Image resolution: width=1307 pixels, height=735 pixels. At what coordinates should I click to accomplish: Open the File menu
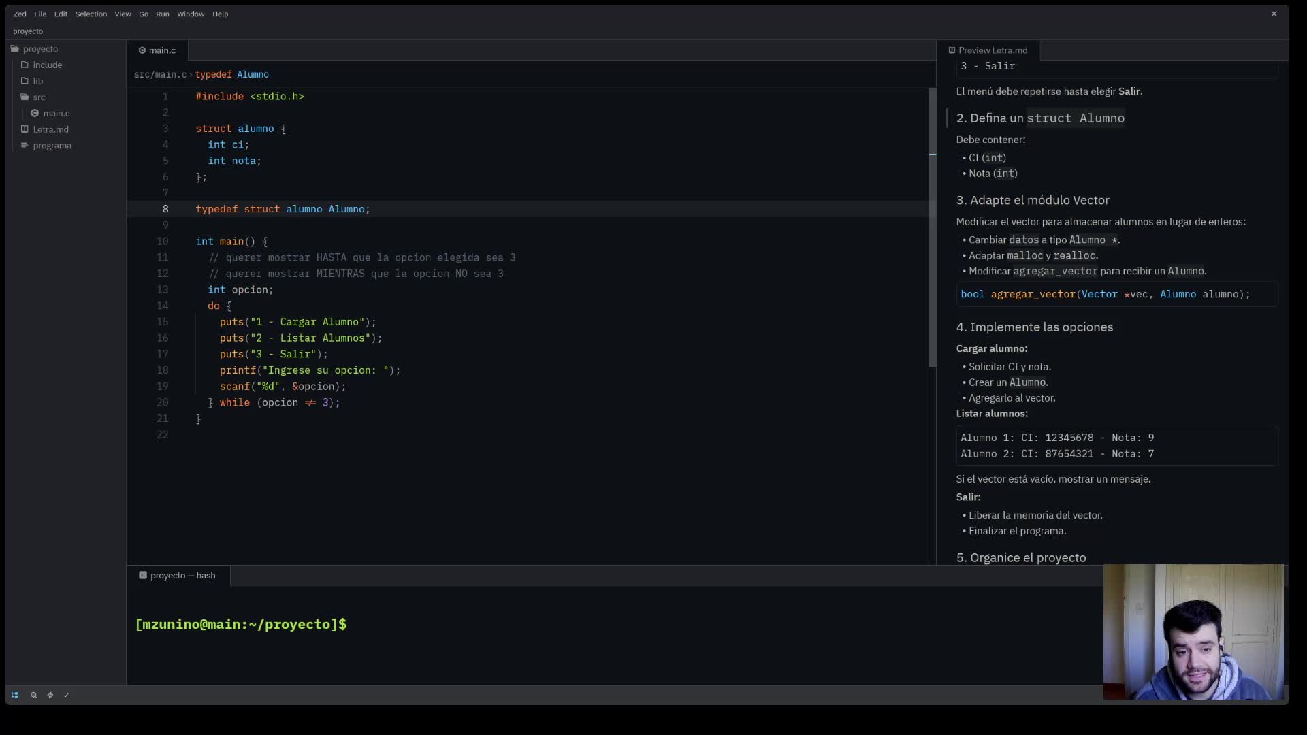click(x=40, y=14)
